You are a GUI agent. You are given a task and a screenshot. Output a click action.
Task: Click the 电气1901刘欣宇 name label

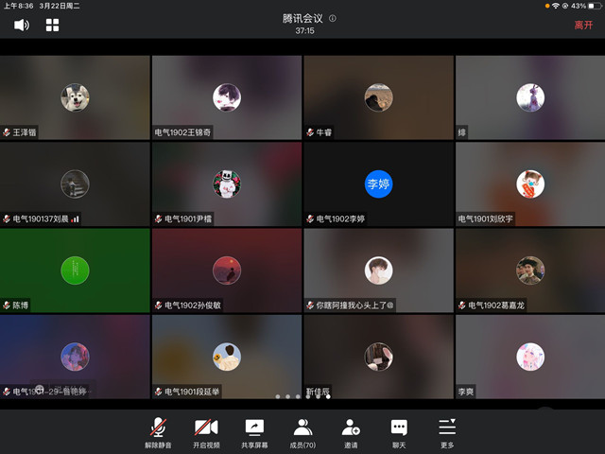point(485,218)
